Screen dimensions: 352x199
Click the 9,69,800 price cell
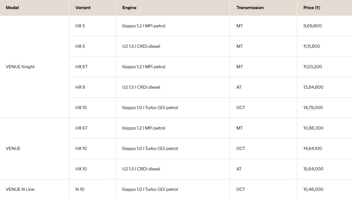313,26
